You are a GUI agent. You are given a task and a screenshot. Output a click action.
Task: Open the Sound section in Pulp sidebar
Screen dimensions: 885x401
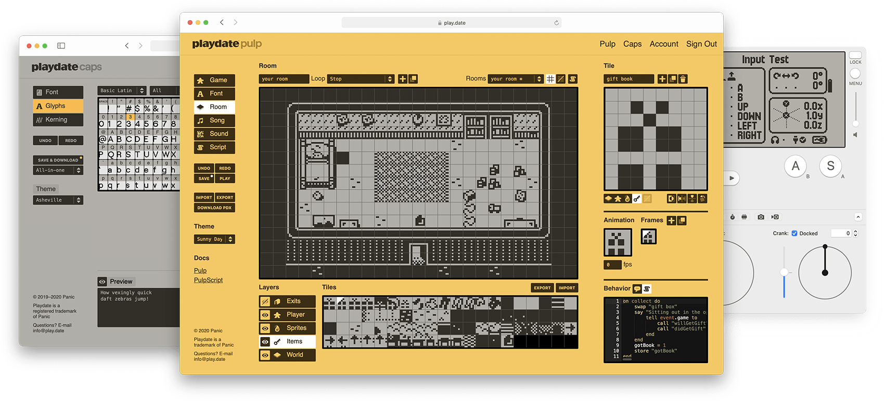pyautogui.click(x=214, y=134)
